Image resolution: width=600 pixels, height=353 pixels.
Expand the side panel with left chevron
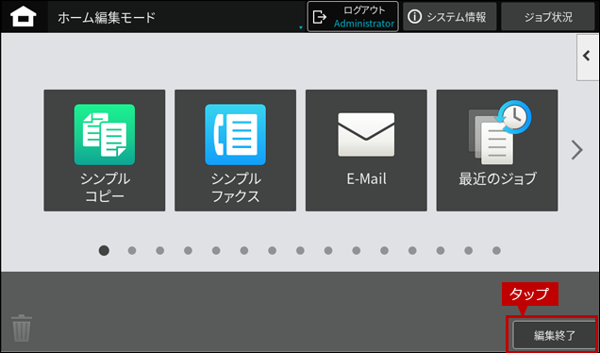click(x=588, y=57)
